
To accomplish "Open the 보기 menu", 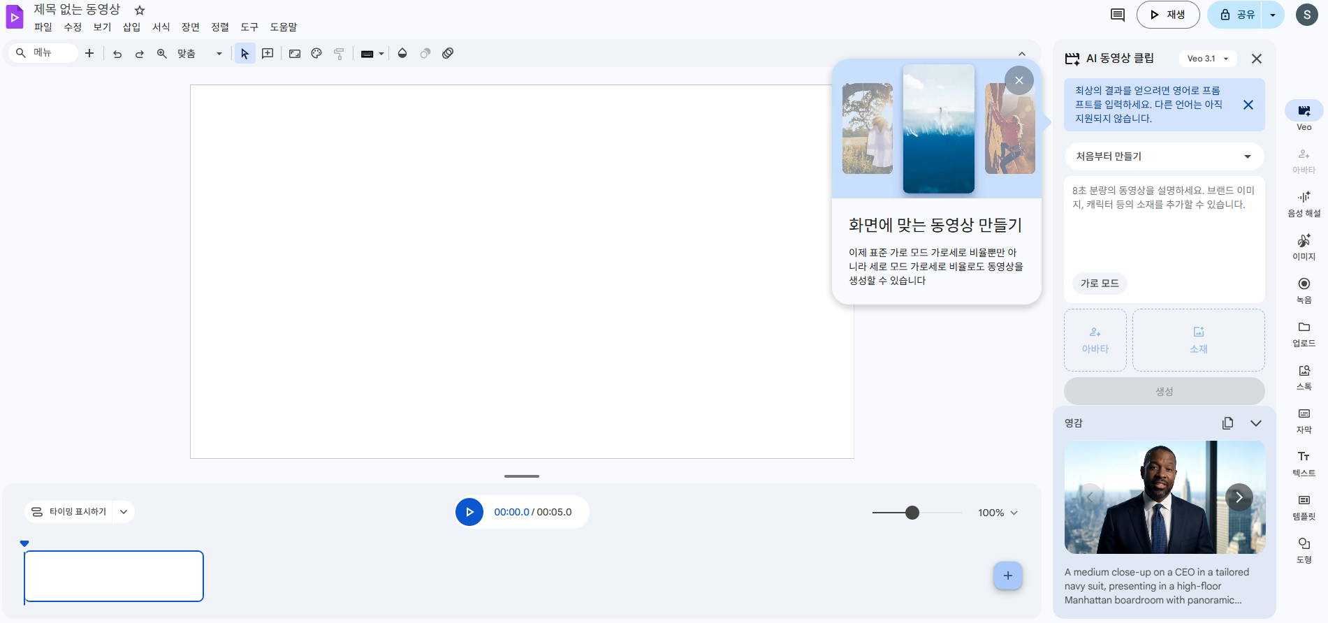I will point(102,27).
